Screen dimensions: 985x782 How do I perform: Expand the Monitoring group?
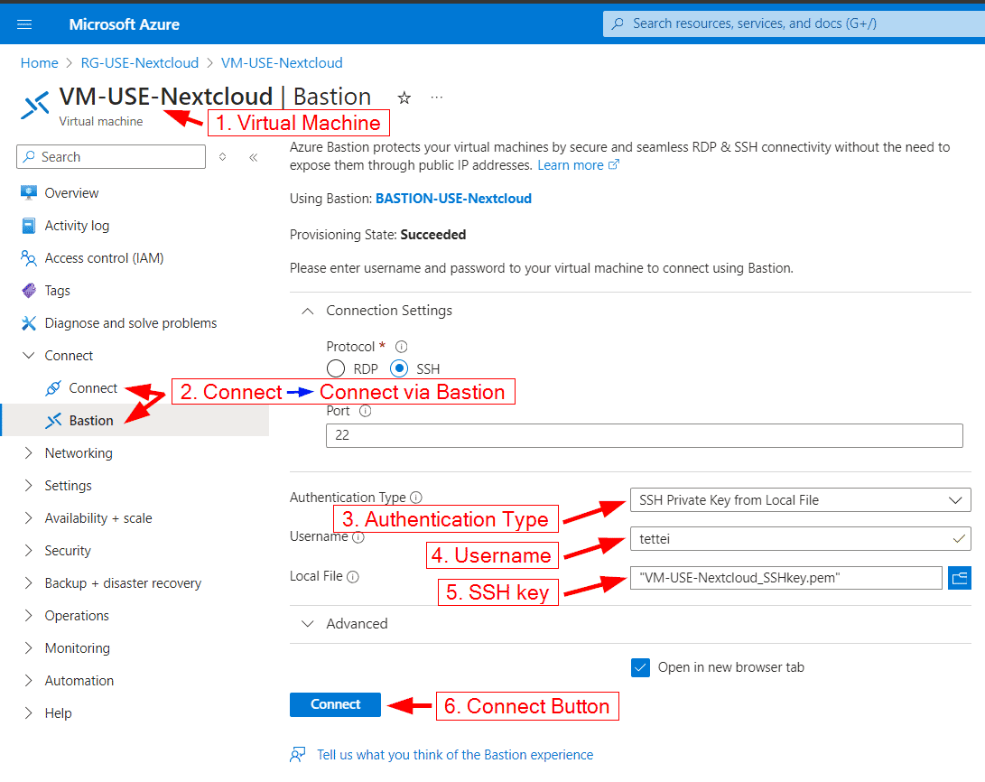[28, 648]
